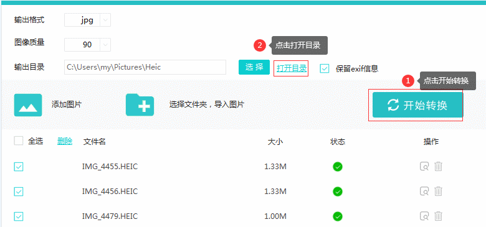Open the output format jpg dropdown

click(87, 21)
